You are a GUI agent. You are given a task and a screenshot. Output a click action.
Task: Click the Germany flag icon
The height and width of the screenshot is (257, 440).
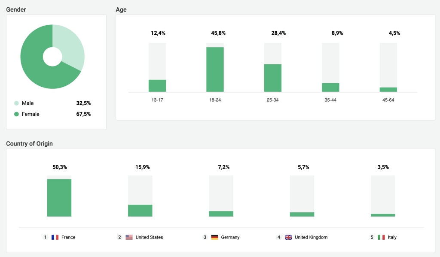(214, 237)
